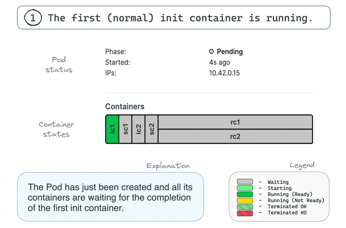Image resolution: width=346 pixels, height=228 pixels.
Task: Click the rc2 regular container bar
Action: click(x=235, y=136)
